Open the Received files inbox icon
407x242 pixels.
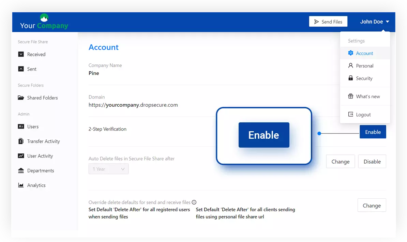(x=21, y=54)
